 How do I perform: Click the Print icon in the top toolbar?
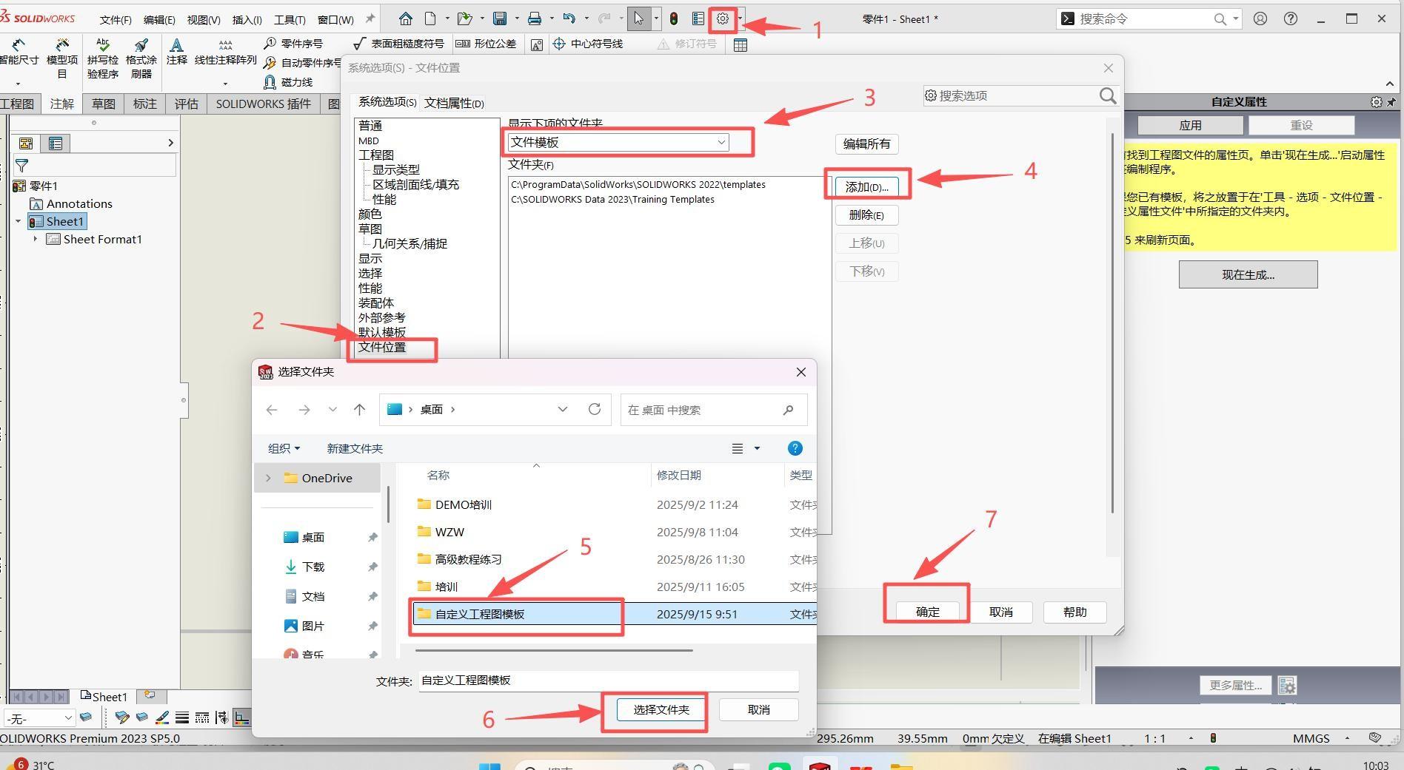[x=534, y=19]
